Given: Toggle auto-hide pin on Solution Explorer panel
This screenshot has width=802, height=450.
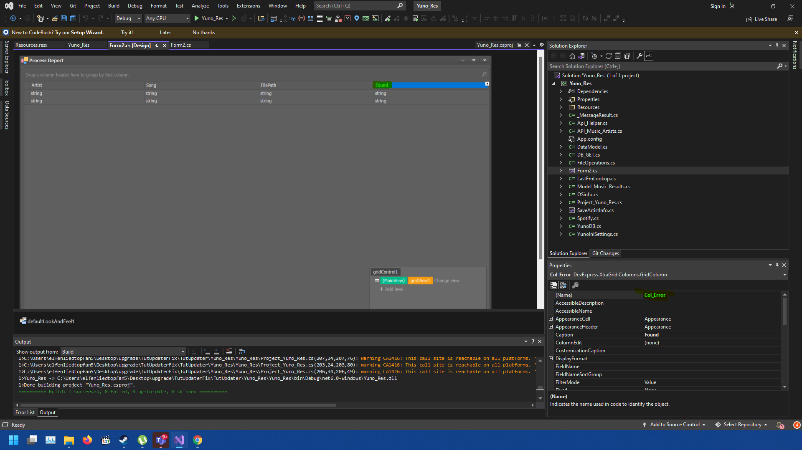Looking at the screenshot, I should tap(777, 46).
